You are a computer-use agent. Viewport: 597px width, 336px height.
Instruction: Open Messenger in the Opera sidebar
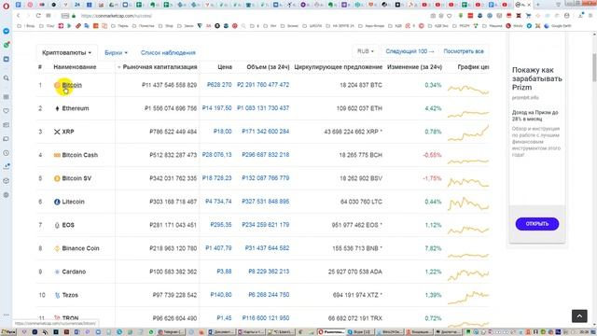coord(7,31)
